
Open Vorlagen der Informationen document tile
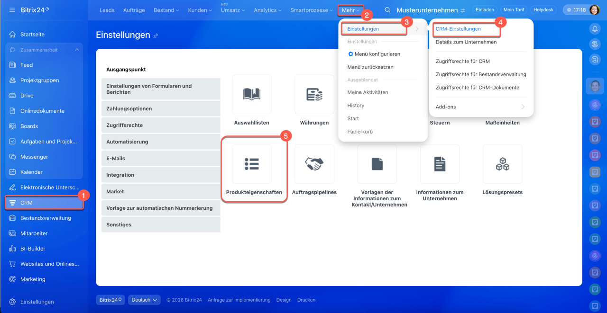tap(377, 164)
